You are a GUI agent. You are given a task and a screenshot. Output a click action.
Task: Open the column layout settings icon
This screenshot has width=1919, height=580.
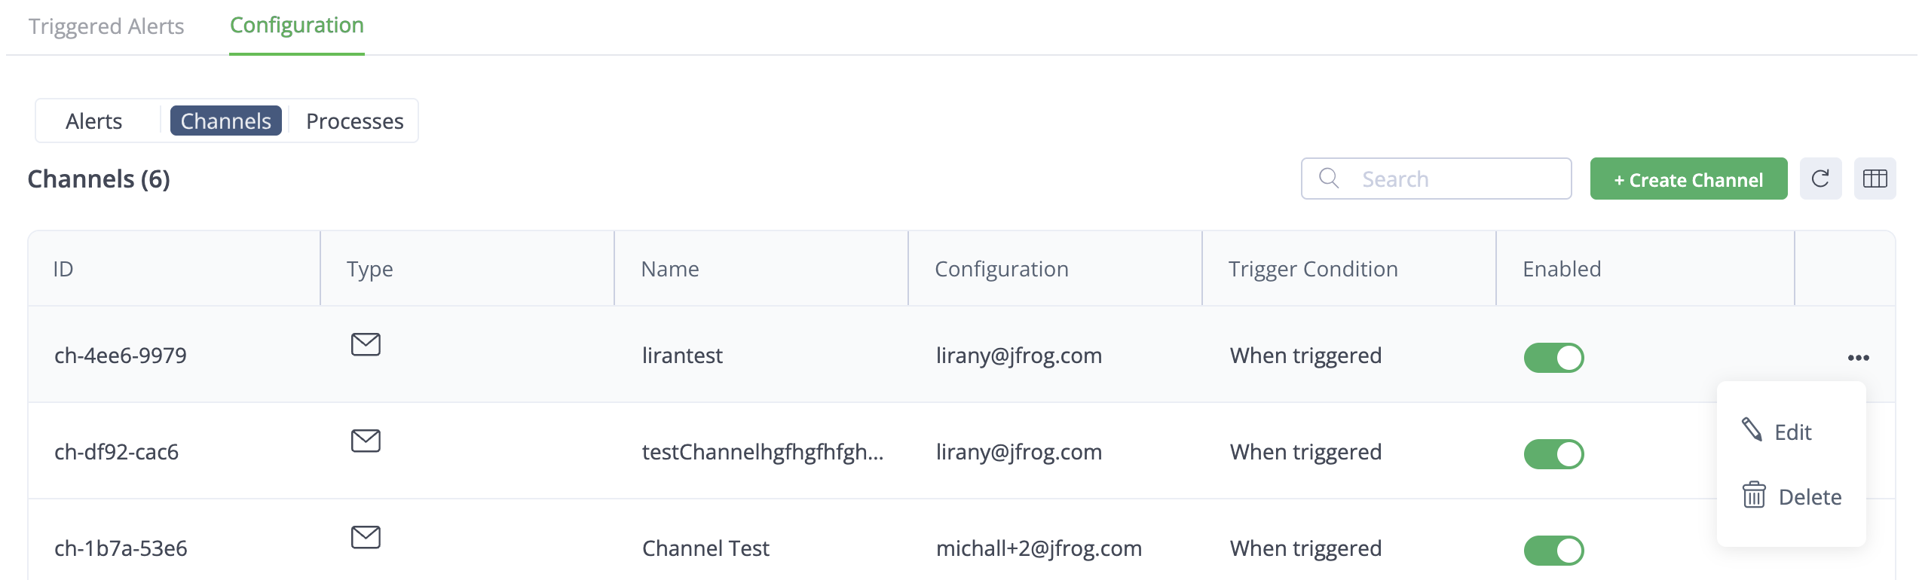1875,179
